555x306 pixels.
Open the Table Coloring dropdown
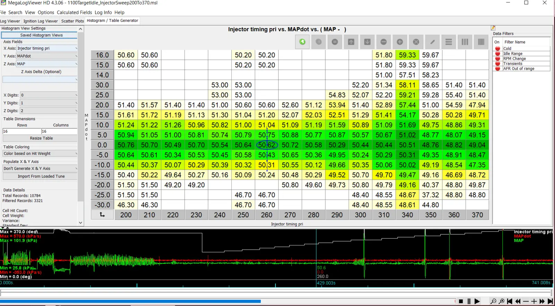pos(40,153)
